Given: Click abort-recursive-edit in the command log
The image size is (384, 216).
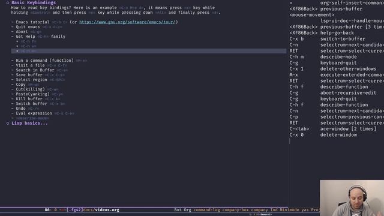Looking at the screenshot, I should (x=348, y=93).
